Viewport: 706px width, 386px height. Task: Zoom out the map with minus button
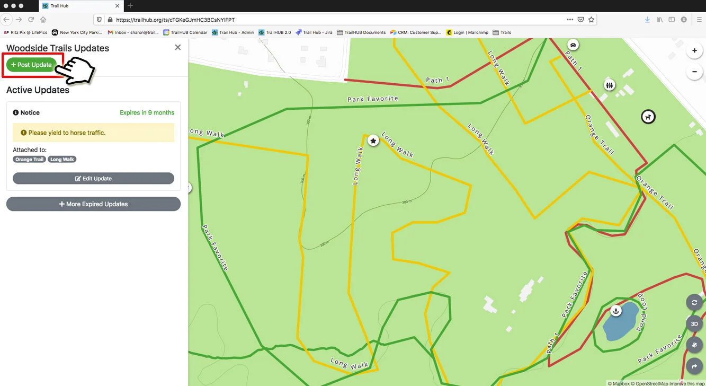coord(694,72)
